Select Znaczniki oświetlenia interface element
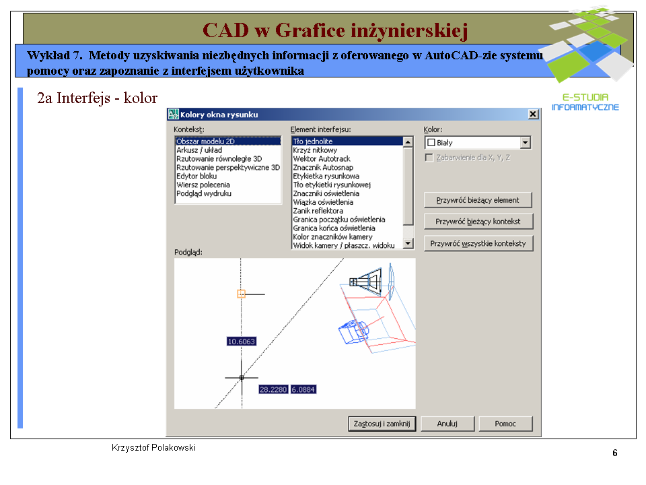The height and width of the screenshot is (485, 646). pyautogui.click(x=347, y=193)
